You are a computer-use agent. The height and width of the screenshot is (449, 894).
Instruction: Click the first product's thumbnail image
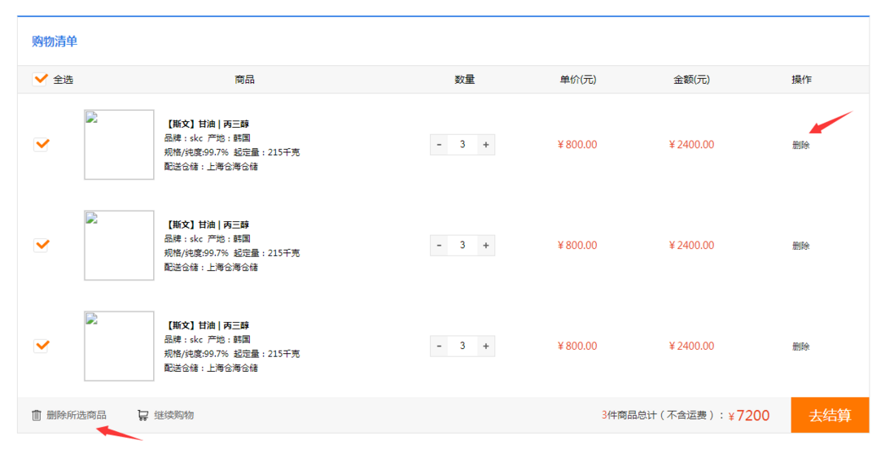pos(119,145)
